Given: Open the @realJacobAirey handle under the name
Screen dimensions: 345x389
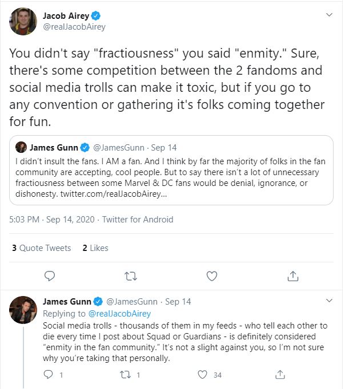Looking at the screenshot, I should [x=74, y=27].
